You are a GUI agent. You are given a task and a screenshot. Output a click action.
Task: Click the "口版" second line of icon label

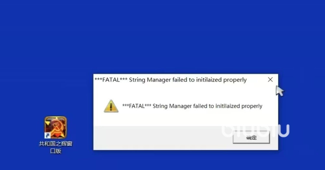coord(55,151)
